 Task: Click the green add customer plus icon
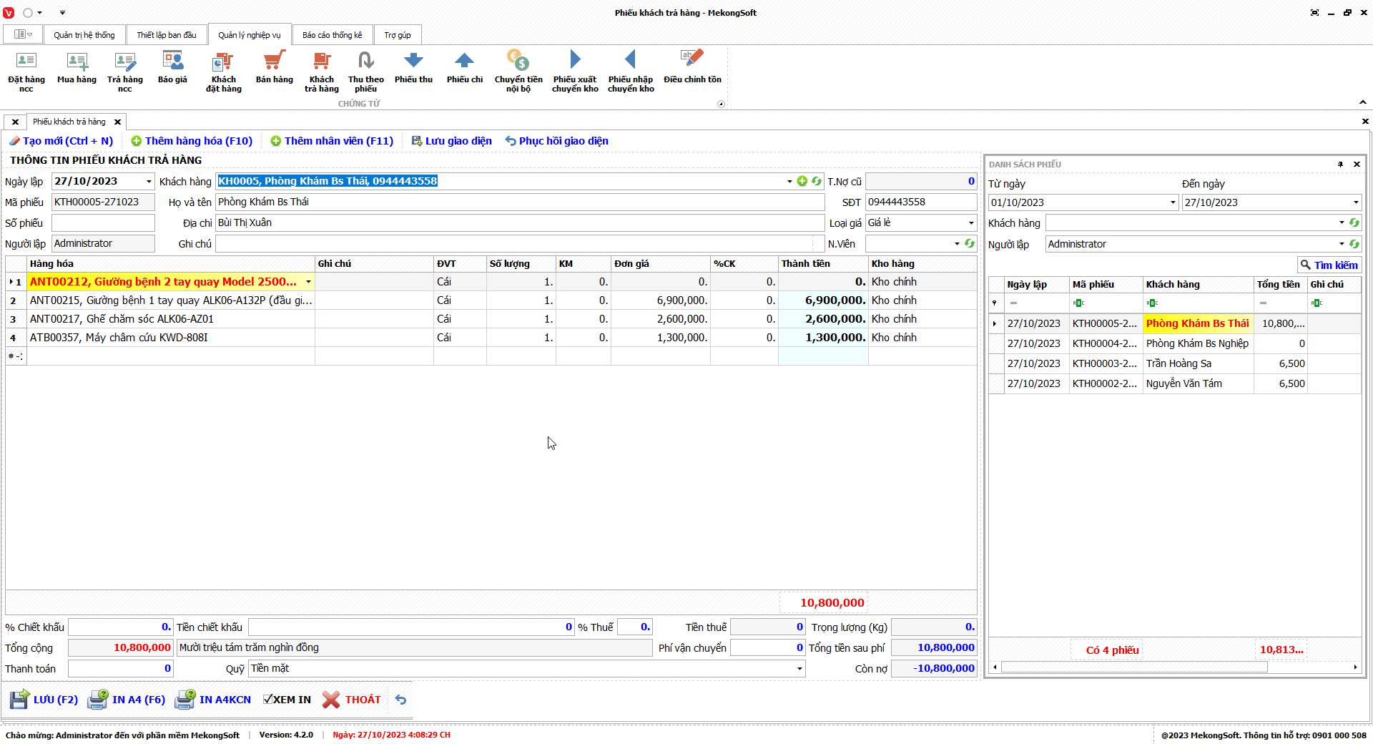[802, 182]
